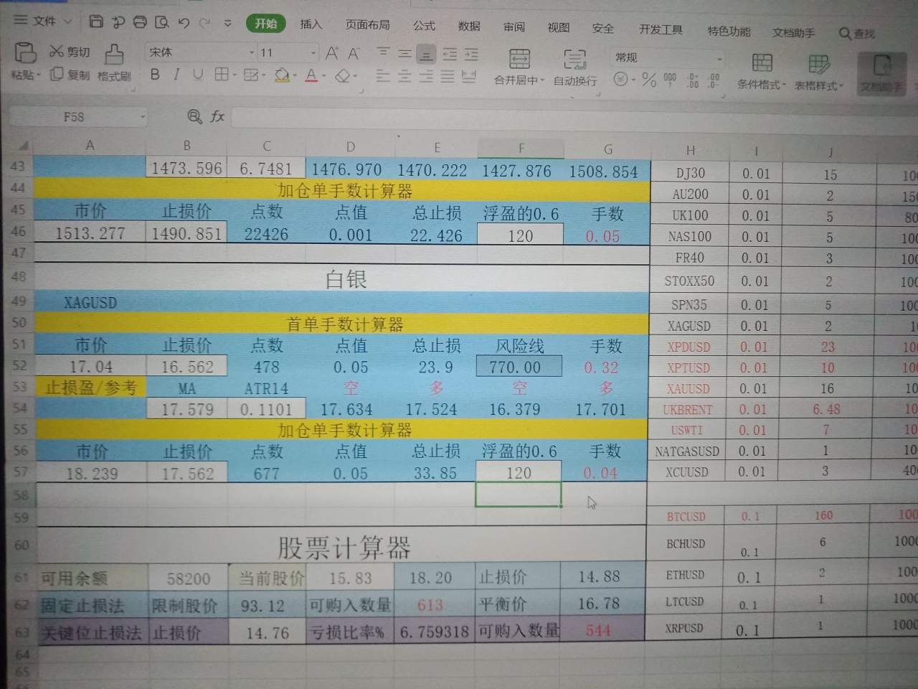Click the eraser clear format icon
Screen dimensions: 918x689
[343, 75]
